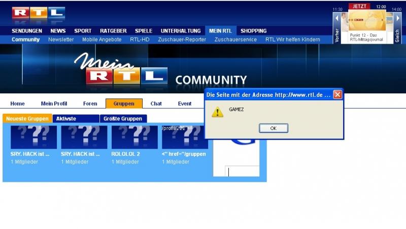Open the ROLOLOL 2 group thumbnail
406x229 pixels.
coord(134,137)
